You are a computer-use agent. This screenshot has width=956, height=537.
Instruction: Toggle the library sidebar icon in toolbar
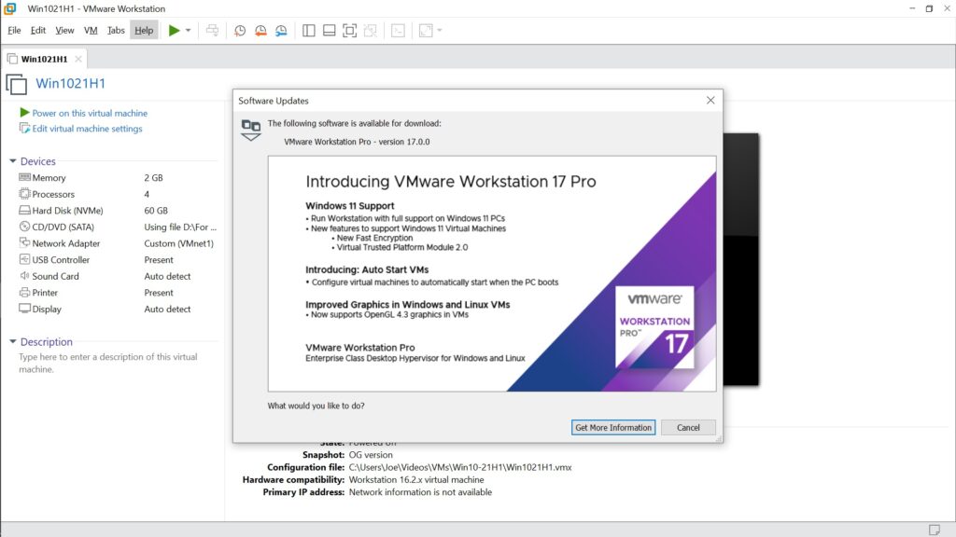309,30
